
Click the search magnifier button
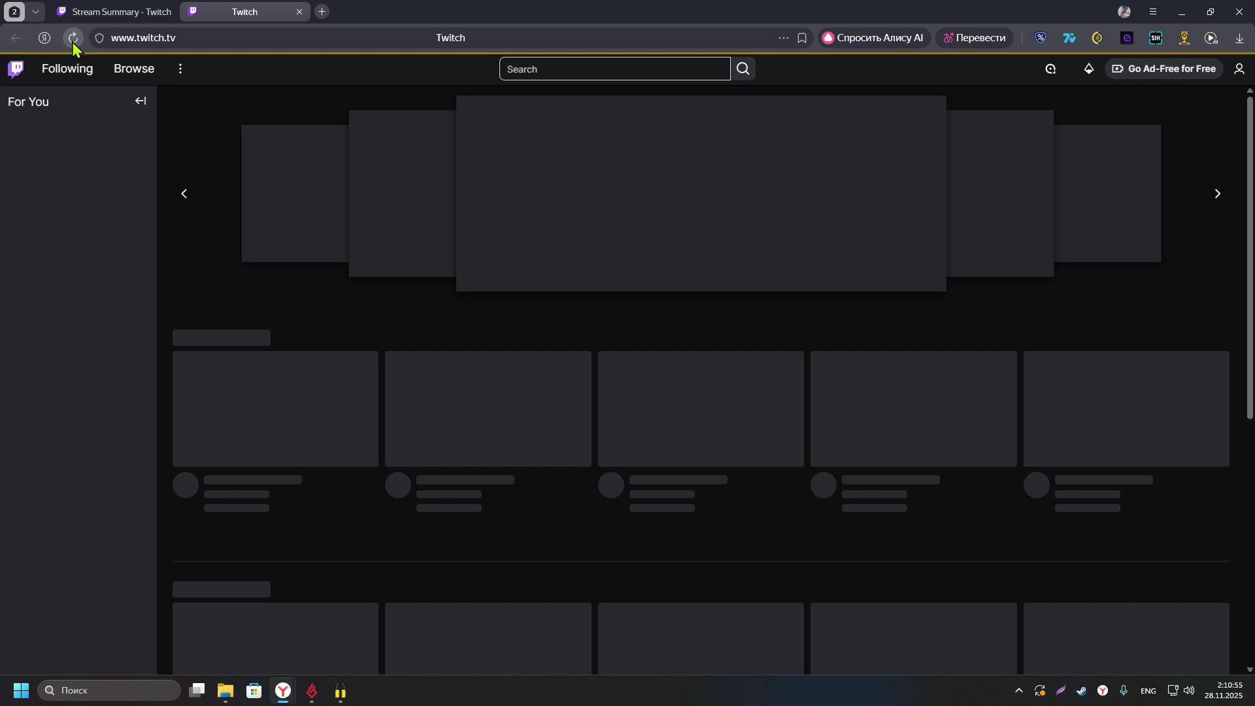click(743, 69)
